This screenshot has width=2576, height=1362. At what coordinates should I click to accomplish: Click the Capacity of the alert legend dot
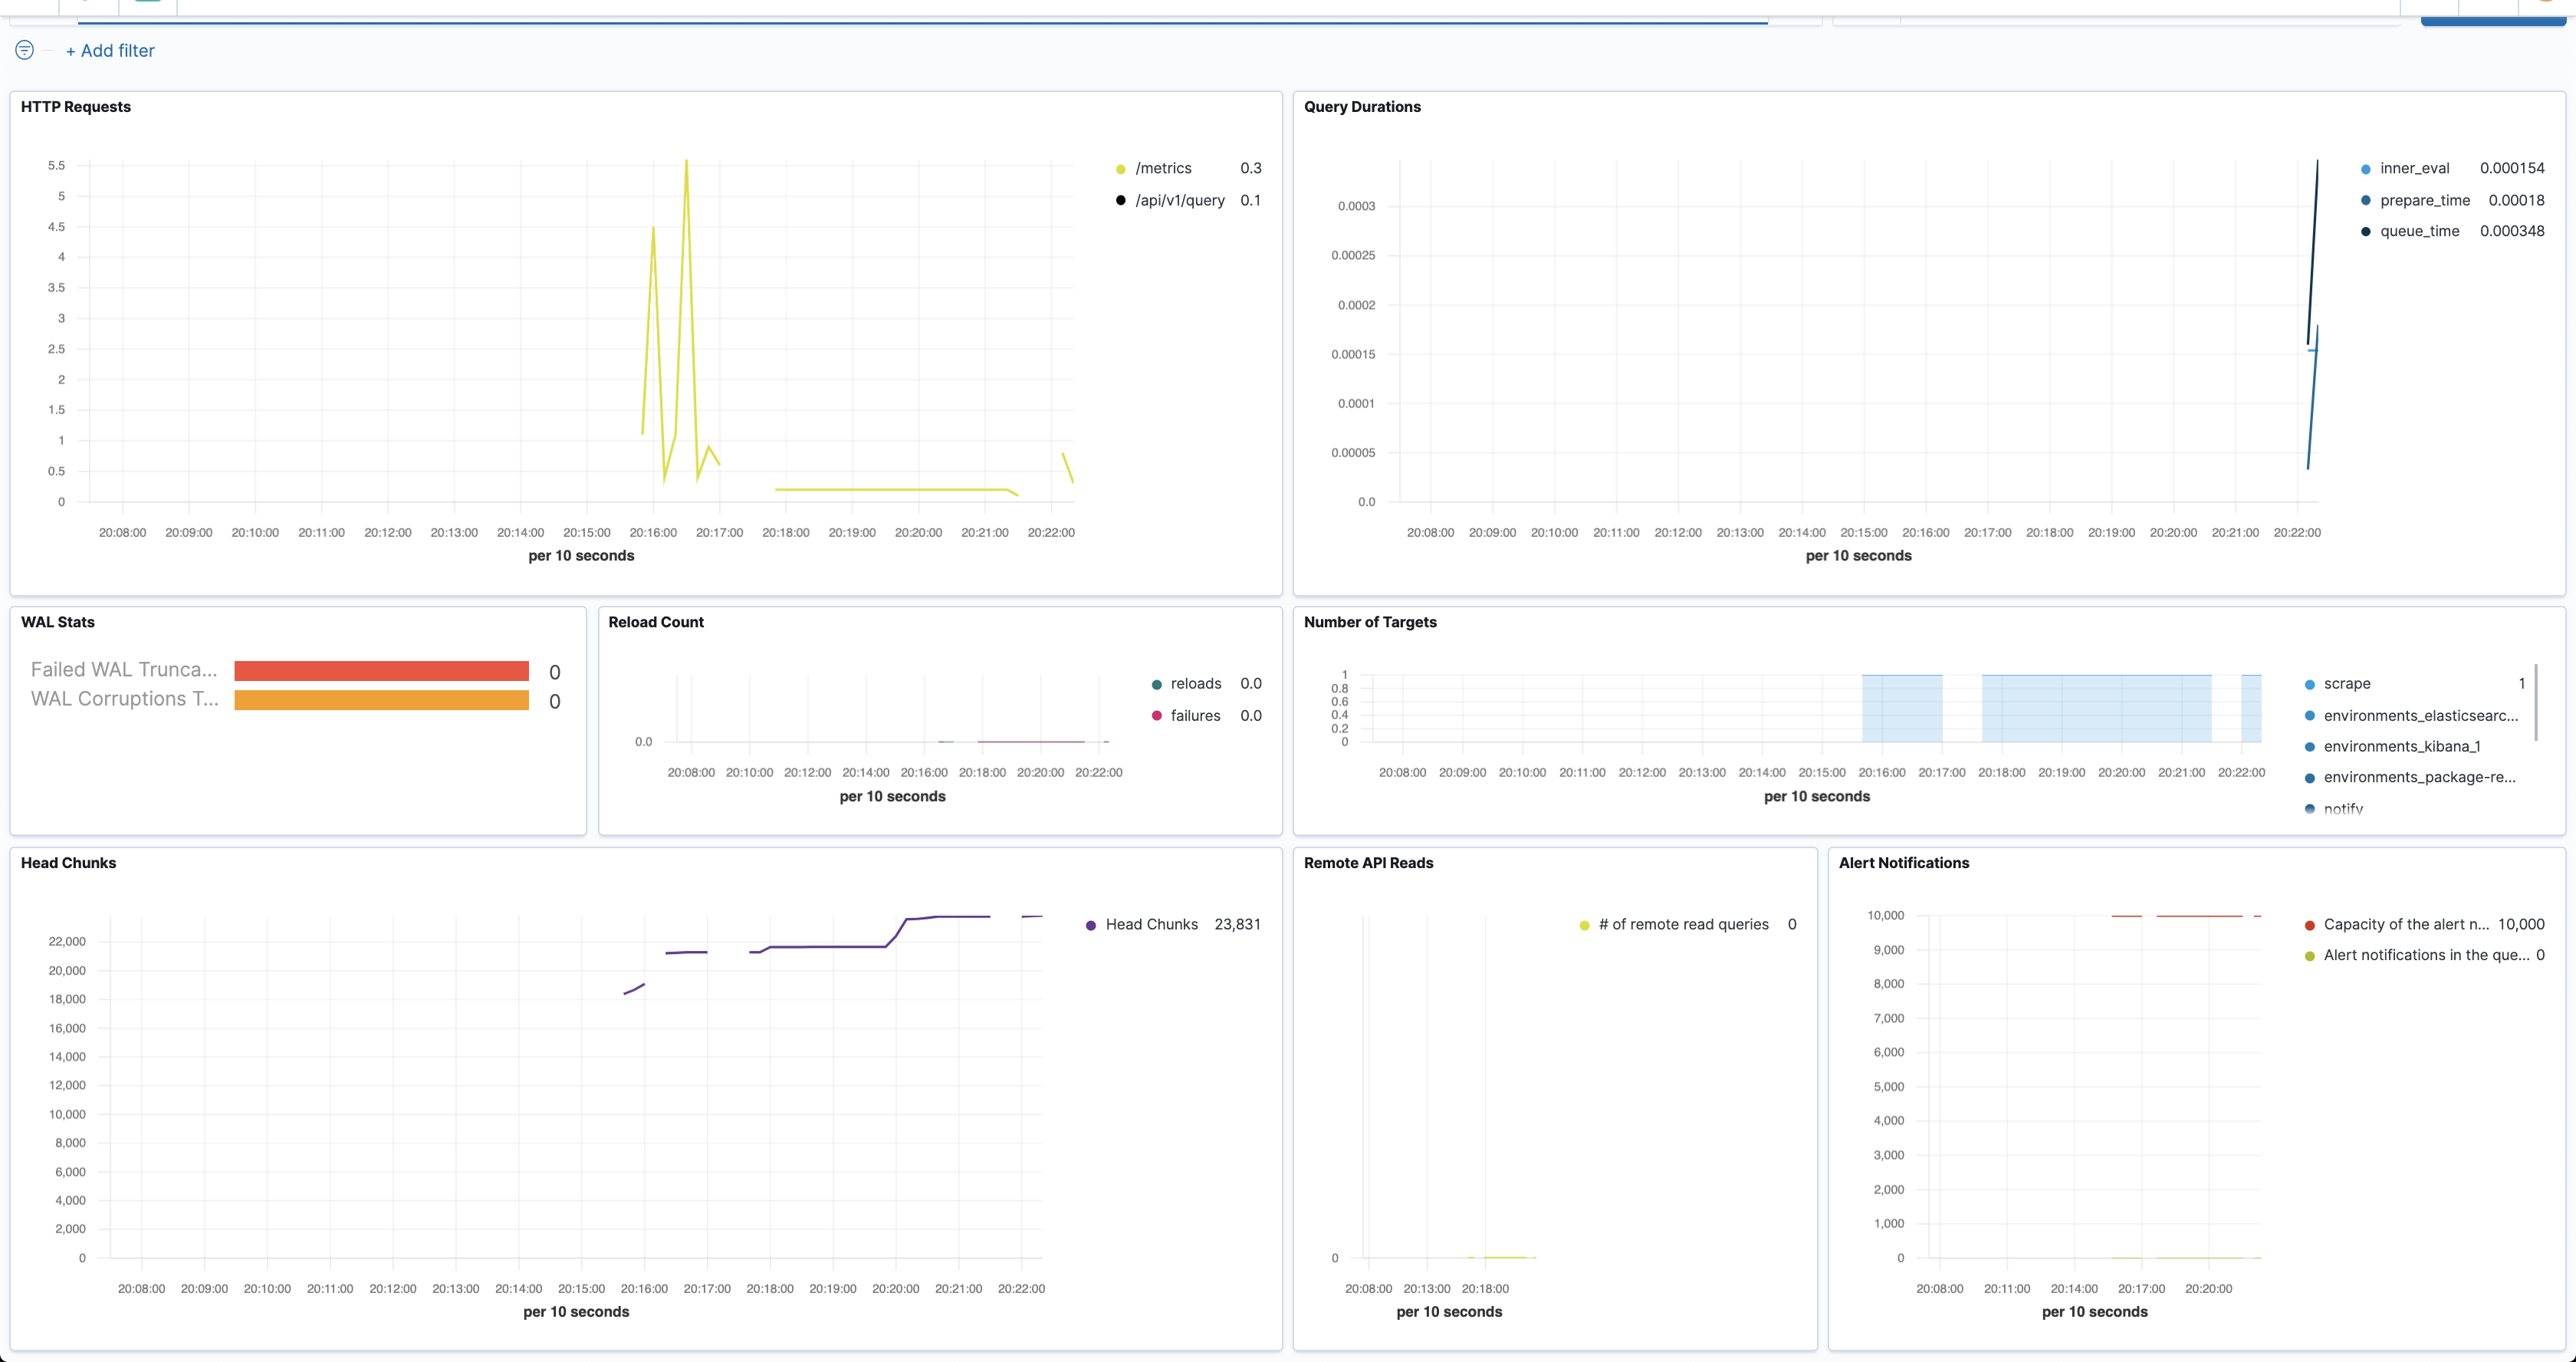click(x=2309, y=926)
